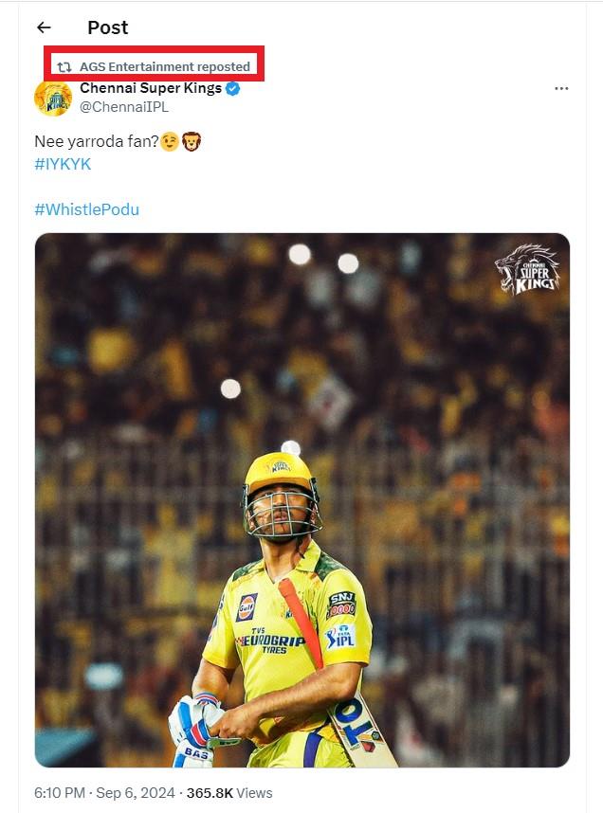Open the cricketer photo in full view
Viewport: 603px width, 813px height.
coord(302,499)
